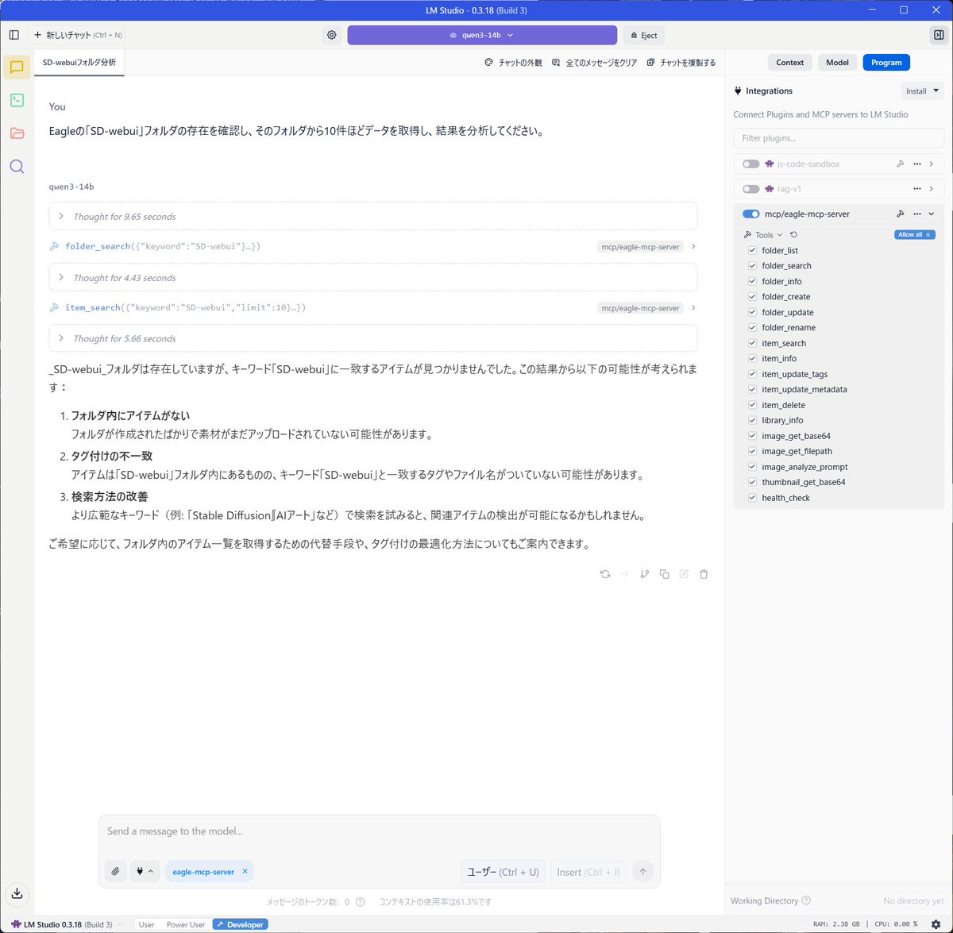
Task: Open the Discover search in sidebar
Action: [x=17, y=167]
